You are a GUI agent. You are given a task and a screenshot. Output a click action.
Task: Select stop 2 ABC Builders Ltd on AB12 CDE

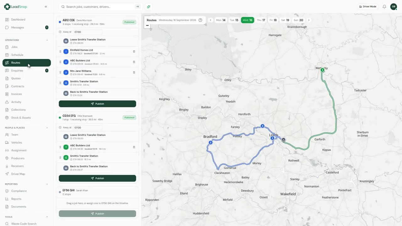coord(97,62)
